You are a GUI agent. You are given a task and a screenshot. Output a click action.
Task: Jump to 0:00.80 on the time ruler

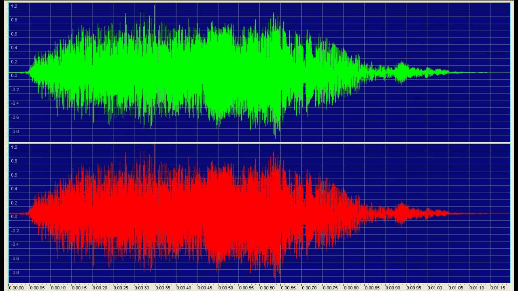351,288
